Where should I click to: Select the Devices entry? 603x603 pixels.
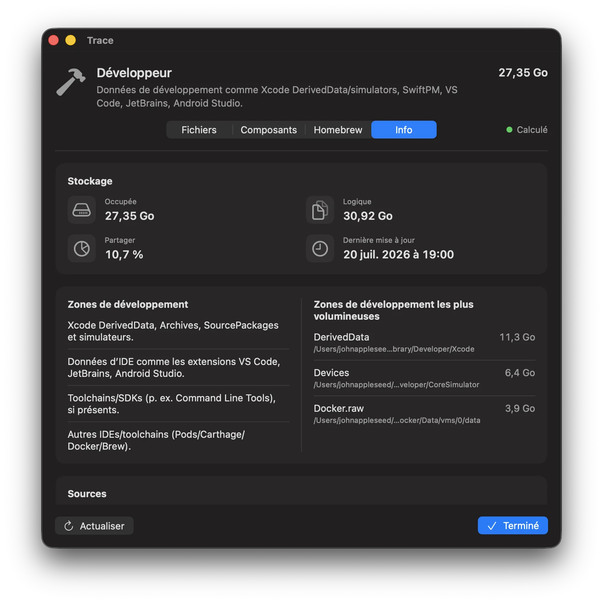[x=424, y=378]
